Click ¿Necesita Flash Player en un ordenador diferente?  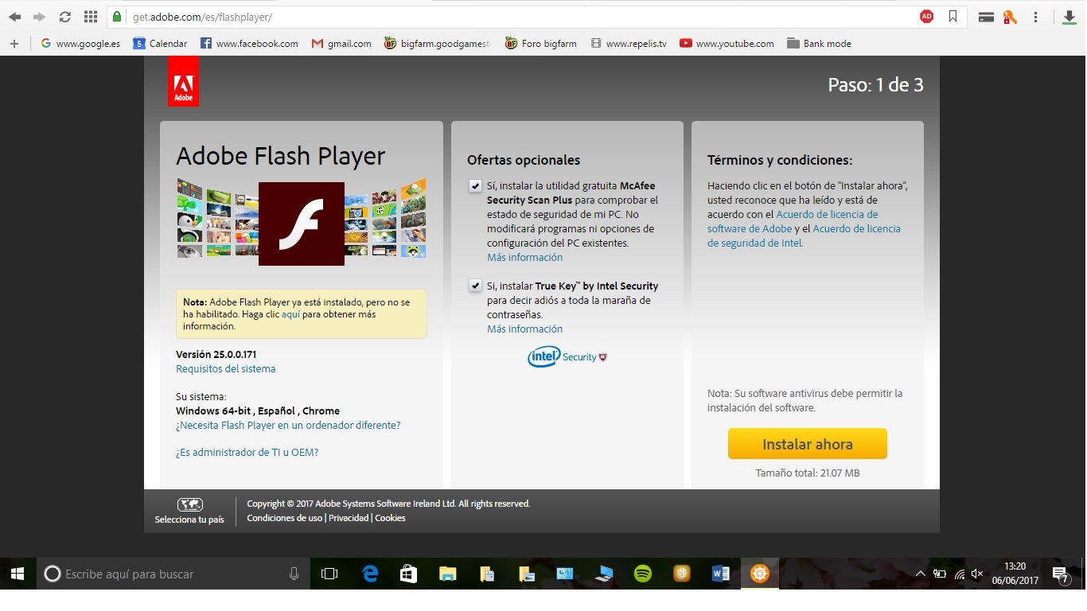click(288, 426)
